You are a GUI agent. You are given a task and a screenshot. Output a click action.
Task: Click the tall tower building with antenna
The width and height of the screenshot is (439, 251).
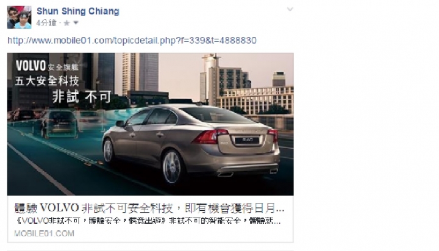coord(209,80)
